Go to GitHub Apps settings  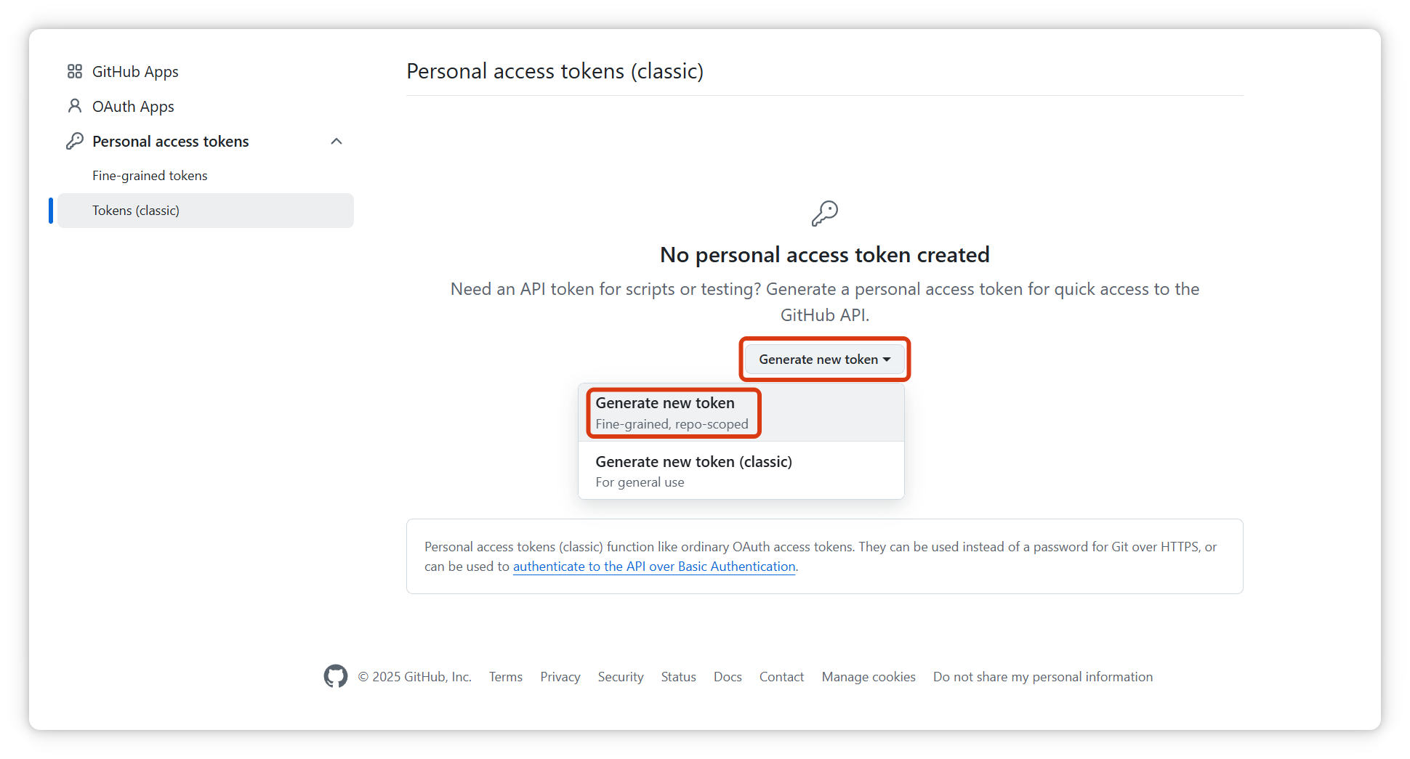[x=135, y=71]
